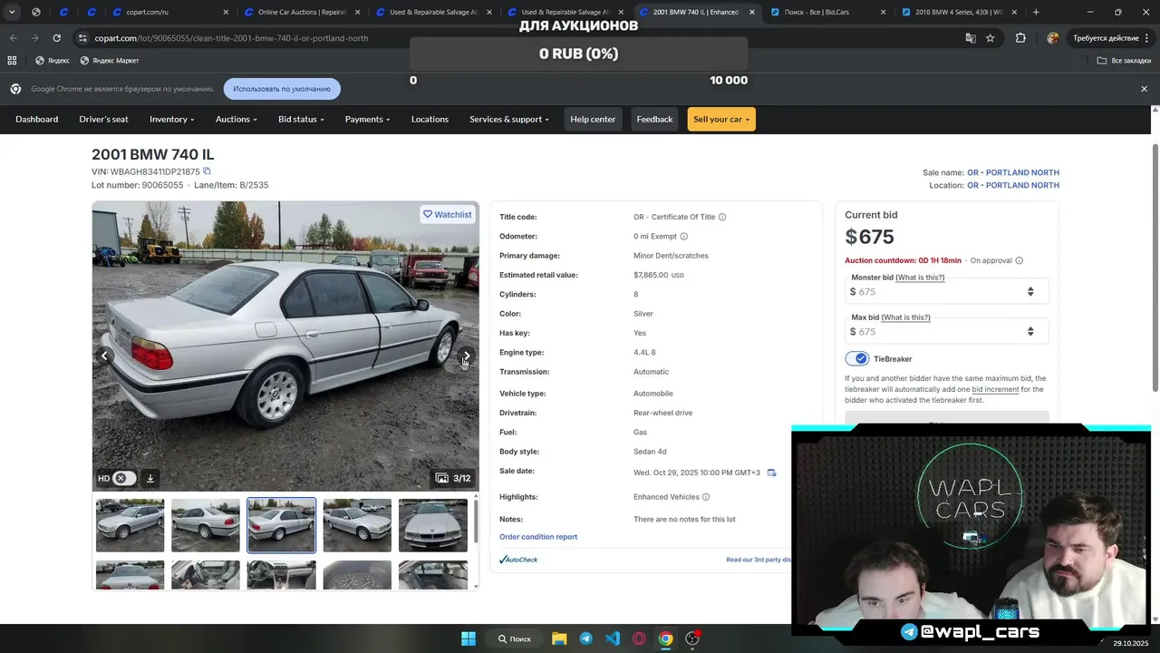Viewport: 1160px width, 653px height.
Task: Switch to the 2018 BMW 4 Series tab
Action: click(959, 12)
